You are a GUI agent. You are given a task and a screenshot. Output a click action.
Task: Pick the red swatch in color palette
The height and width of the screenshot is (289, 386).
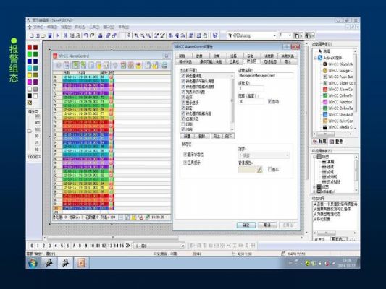[30, 47]
